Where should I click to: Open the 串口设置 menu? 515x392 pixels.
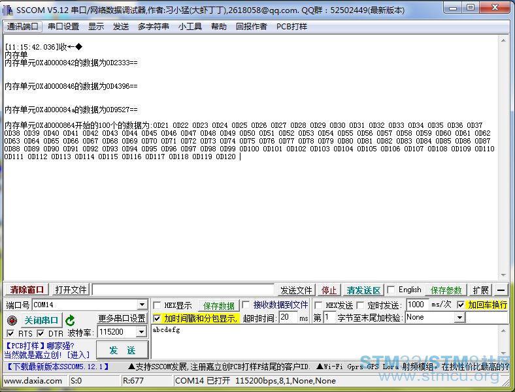pos(63,27)
